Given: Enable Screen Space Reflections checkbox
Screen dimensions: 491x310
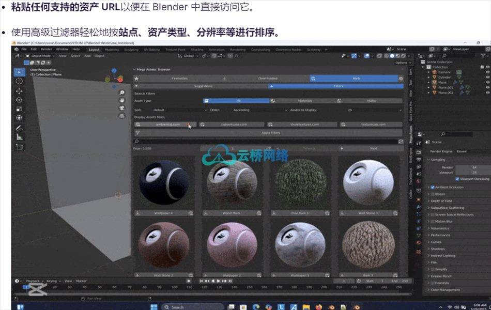Looking at the screenshot, I should click(433, 215).
